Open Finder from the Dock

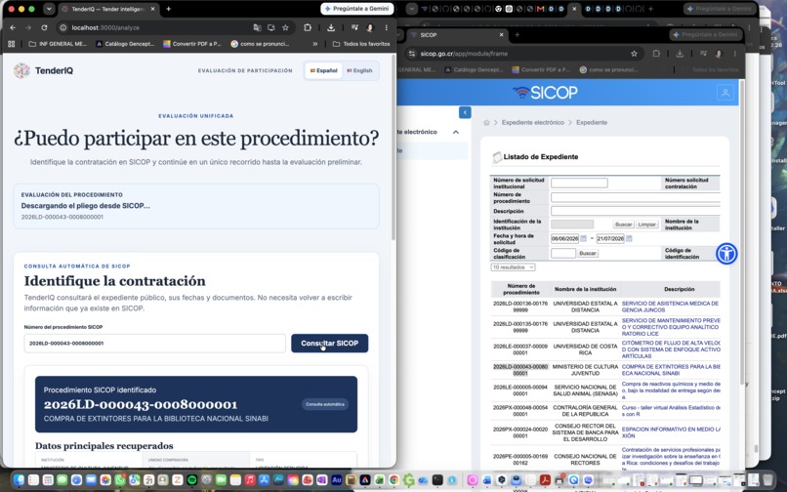19,480
